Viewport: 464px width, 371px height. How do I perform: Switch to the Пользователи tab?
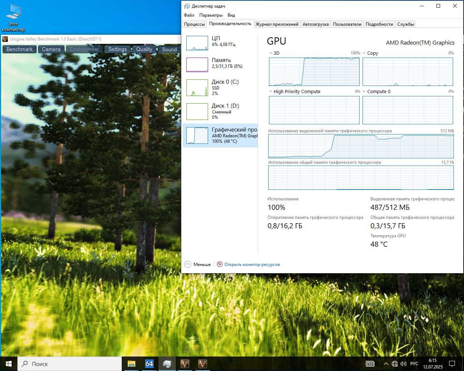coord(347,24)
